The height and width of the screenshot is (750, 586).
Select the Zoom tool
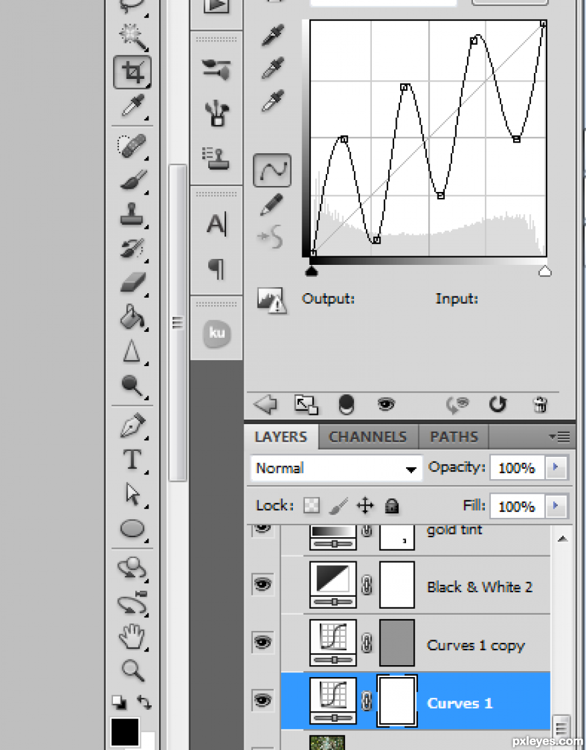tap(133, 670)
